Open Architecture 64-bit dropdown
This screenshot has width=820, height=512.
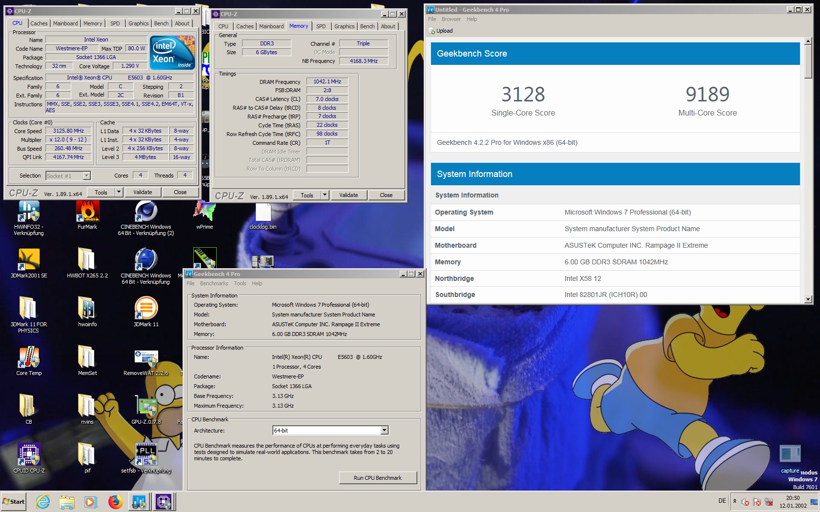coord(330,431)
